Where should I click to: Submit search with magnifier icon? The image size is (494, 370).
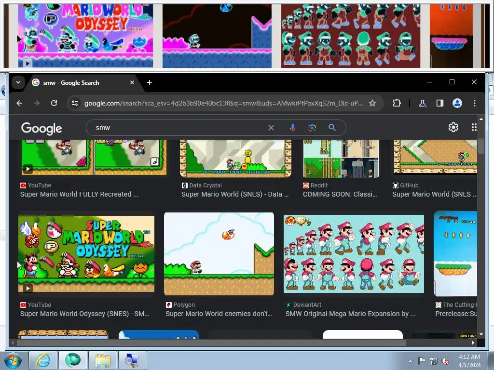click(x=332, y=128)
